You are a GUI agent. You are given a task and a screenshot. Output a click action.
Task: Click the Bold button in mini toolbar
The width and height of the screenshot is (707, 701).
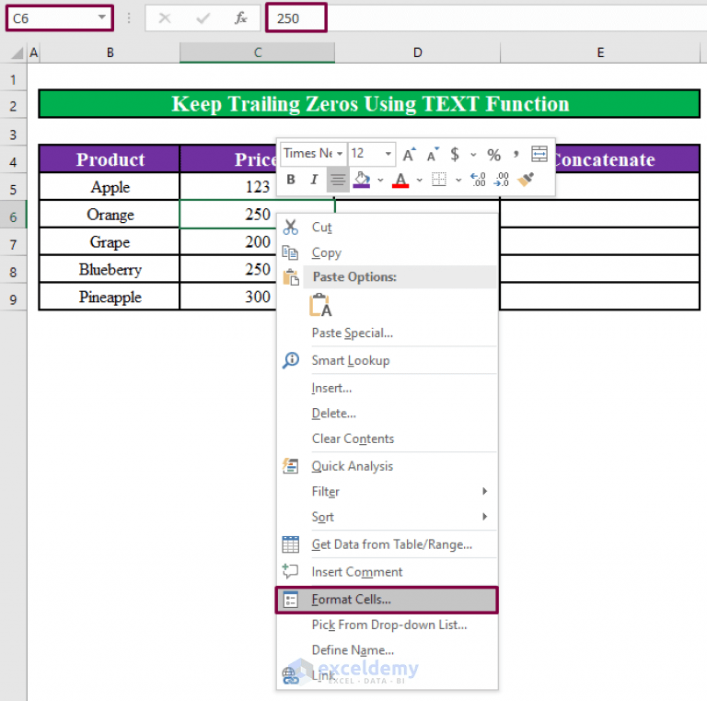coord(291,180)
